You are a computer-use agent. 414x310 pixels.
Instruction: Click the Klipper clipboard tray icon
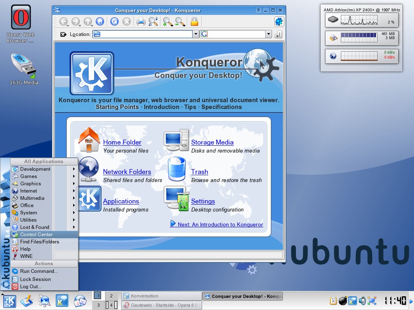point(333,300)
